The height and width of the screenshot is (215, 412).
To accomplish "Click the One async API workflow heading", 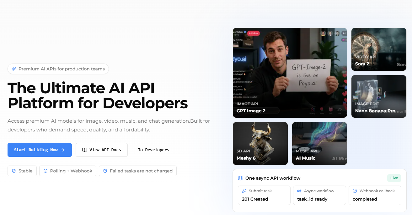I will (x=273, y=178).
